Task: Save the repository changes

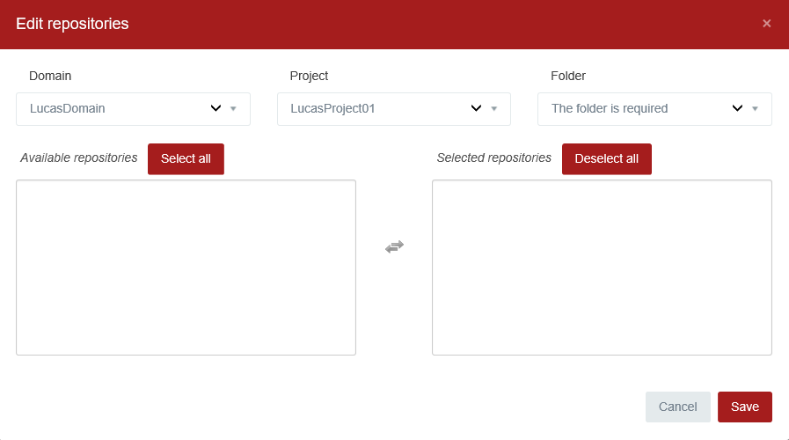Action: 744,407
